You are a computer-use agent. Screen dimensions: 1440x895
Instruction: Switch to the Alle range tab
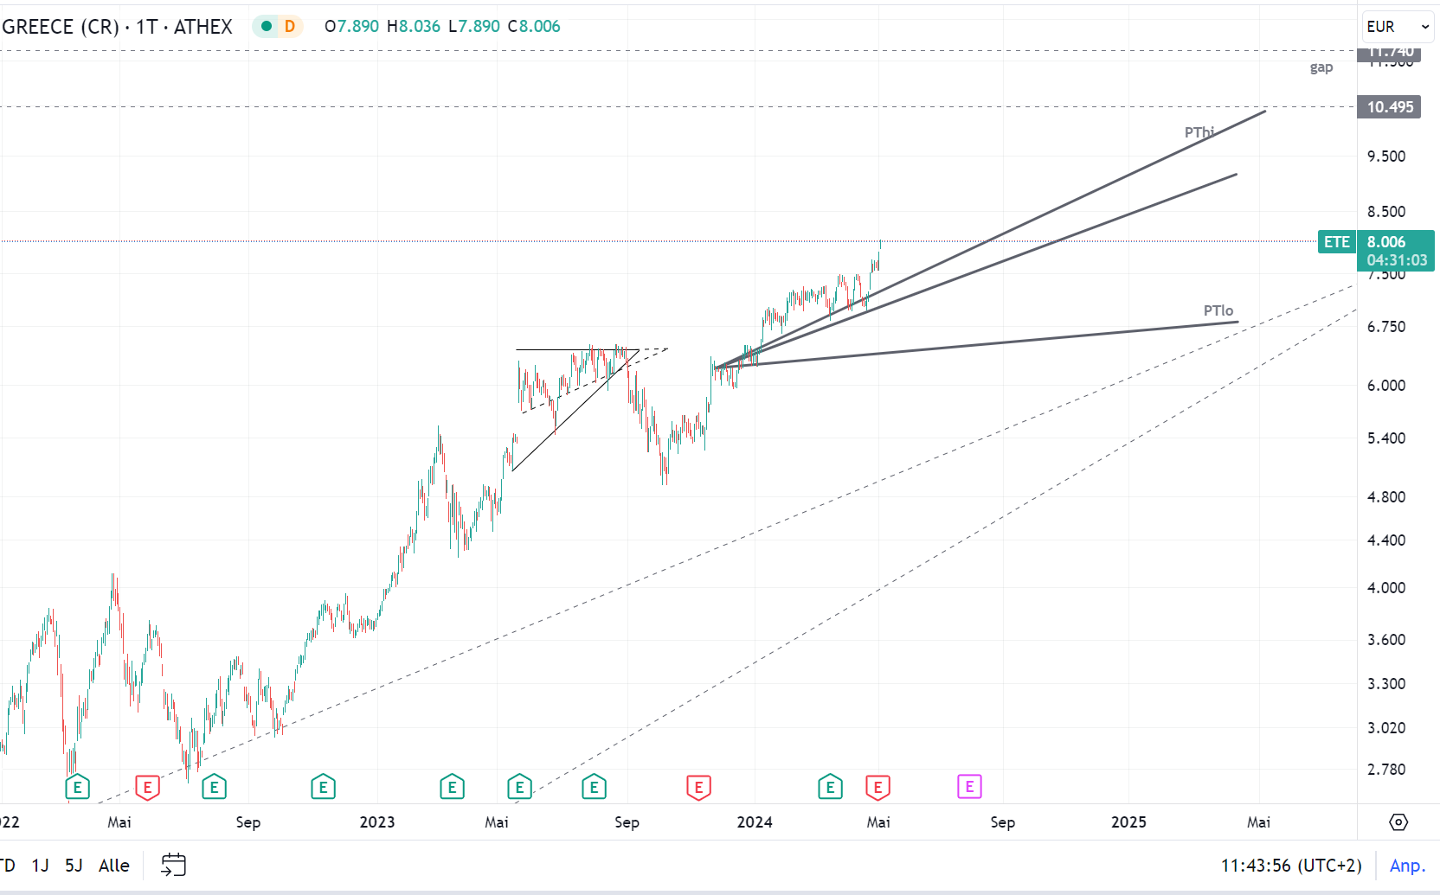tap(113, 865)
